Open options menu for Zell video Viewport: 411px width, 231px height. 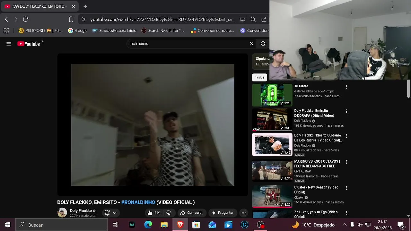(x=346, y=213)
